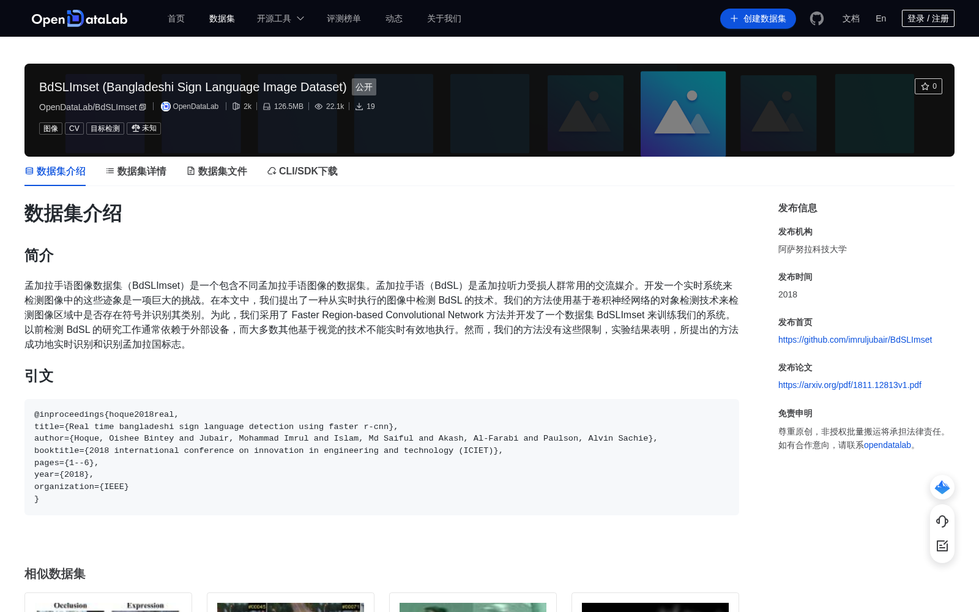The image size is (979, 612).
Task: Open the headset customer support icon
Action: [x=942, y=521]
